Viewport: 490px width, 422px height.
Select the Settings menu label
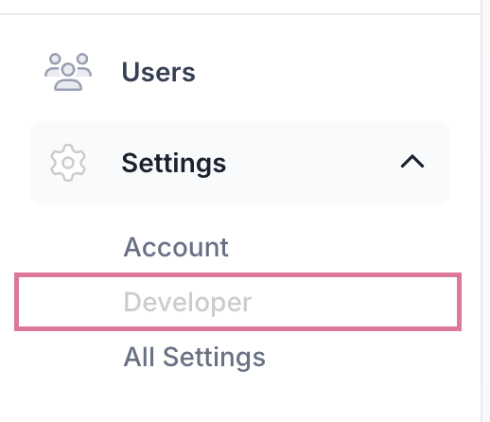(174, 163)
